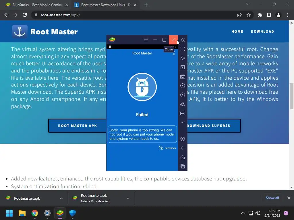
Task: Open Chrome from taskbar
Action: tap(35, 213)
